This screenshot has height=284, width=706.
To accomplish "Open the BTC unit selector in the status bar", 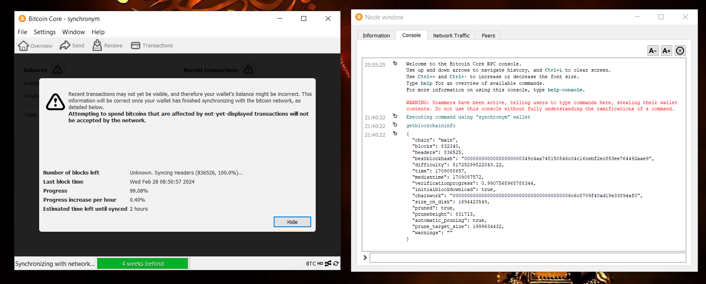I will [x=311, y=264].
